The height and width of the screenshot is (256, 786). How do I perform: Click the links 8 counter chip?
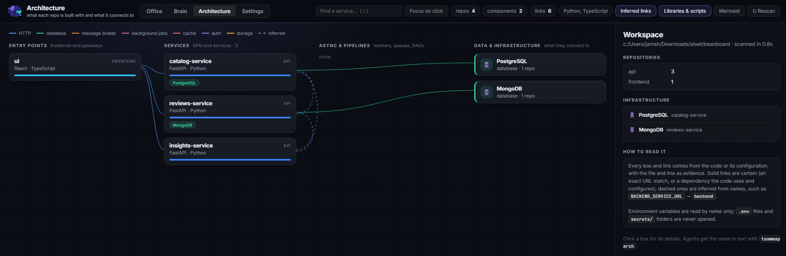pyautogui.click(x=543, y=11)
